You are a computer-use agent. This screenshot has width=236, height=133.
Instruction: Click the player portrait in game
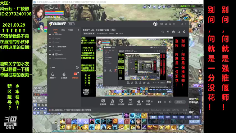click(39, 12)
